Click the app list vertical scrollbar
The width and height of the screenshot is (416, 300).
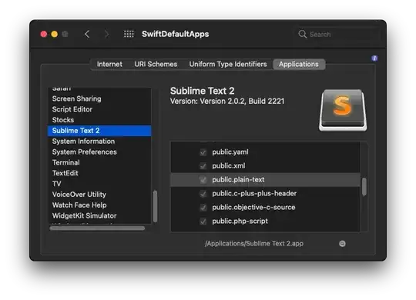[155, 206]
